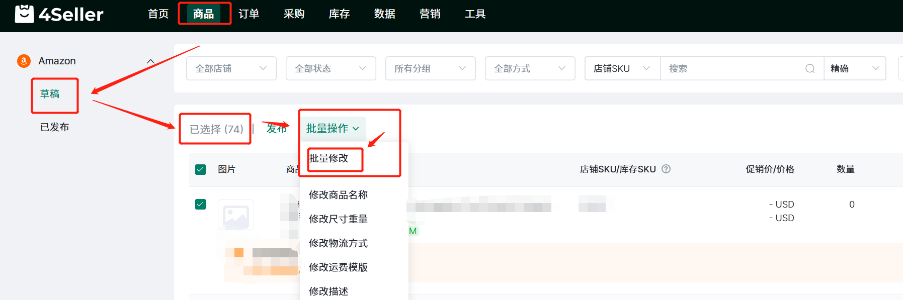Click the Amazon platform icon in sidebar

point(24,61)
